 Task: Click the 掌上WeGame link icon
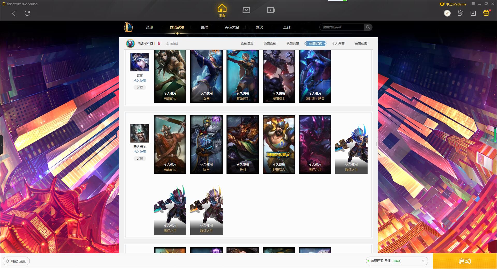[453, 4]
